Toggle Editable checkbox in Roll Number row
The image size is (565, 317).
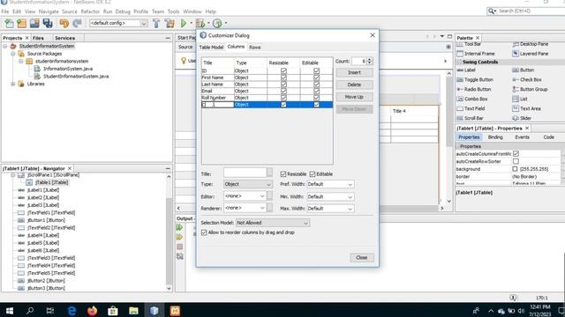pyautogui.click(x=316, y=98)
